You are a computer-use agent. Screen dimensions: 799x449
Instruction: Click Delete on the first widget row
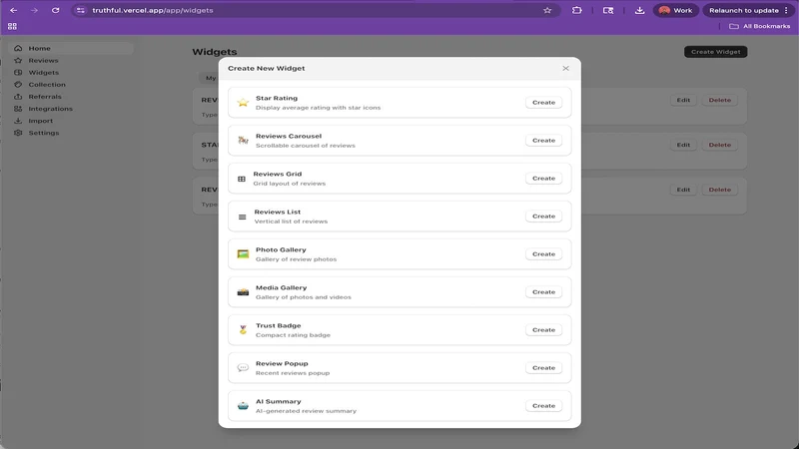click(719, 100)
